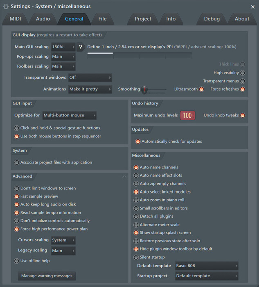The height and width of the screenshot is (287, 259).
Task: Open the Startup project dropdown
Action: tap(207, 276)
